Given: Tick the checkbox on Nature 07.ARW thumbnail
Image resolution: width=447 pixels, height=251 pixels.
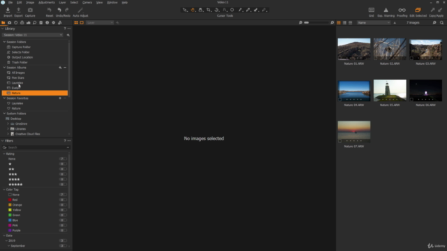Looking at the screenshot, I should click(x=340, y=141).
